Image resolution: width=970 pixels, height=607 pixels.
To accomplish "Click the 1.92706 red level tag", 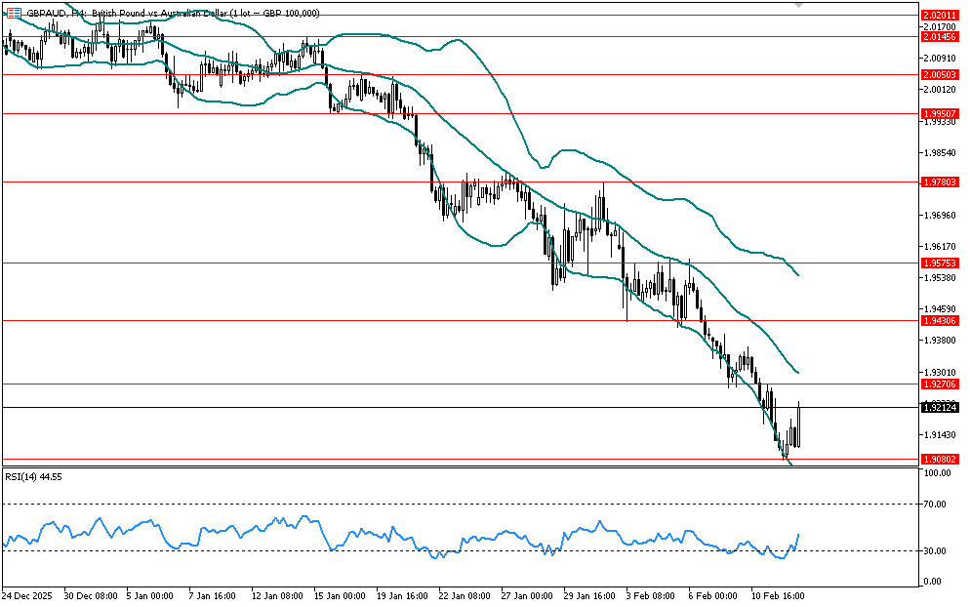I will [940, 384].
